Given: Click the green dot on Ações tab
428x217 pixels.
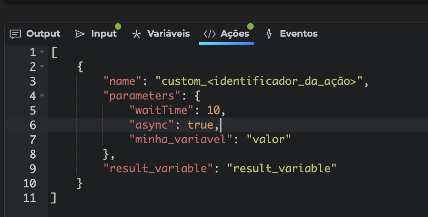Looking at the screenshot, I should 250,26.
